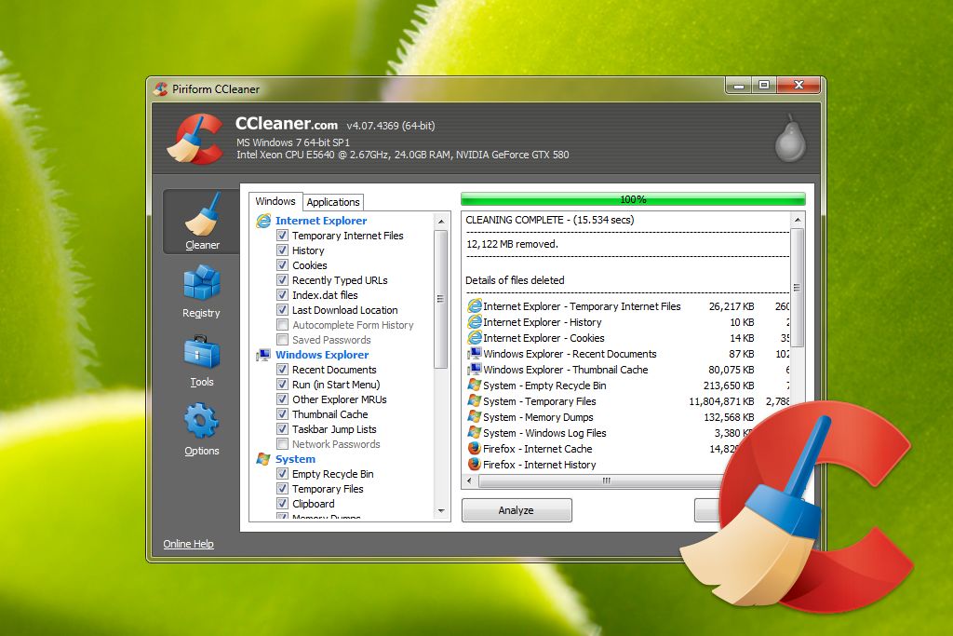Click Firefox icon beside Internet History result
953x636 pixels.
point(474,465)
